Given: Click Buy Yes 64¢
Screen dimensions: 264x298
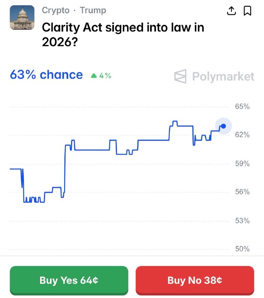Looking at the screenshot, I should (69, 280).
